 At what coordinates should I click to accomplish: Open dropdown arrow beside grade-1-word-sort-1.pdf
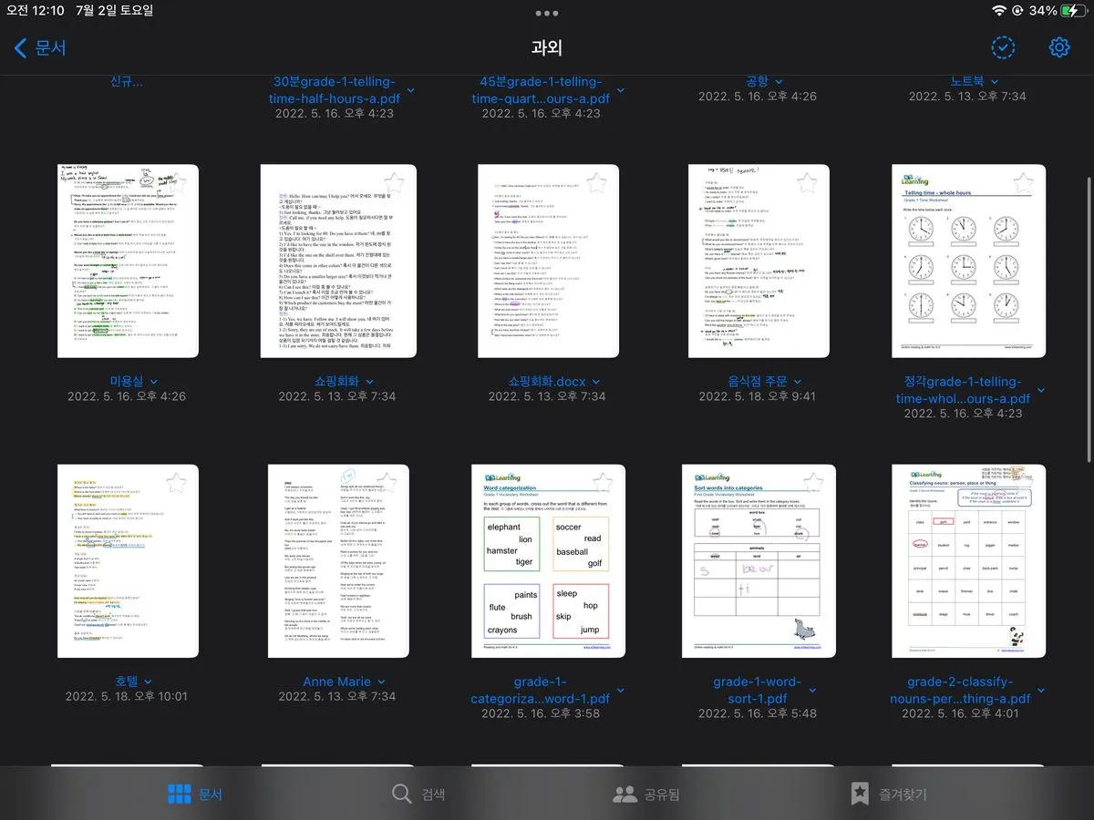(812, 691)
